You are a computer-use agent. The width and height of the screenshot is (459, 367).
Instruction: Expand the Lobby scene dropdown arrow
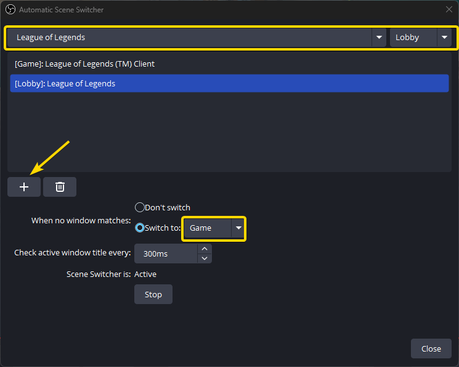[444, 37]
